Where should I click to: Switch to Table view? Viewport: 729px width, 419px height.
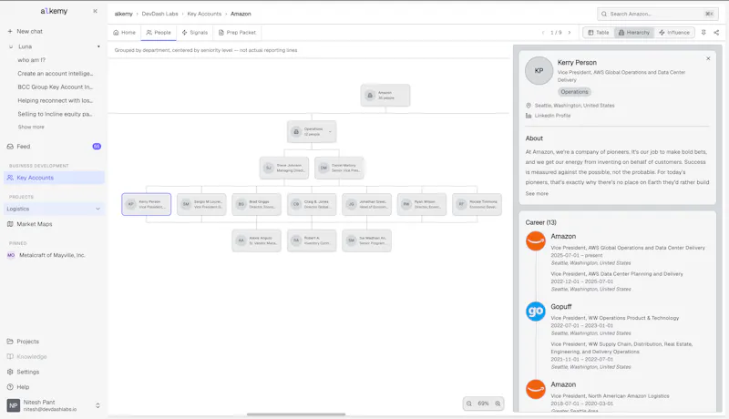point(599,33)
